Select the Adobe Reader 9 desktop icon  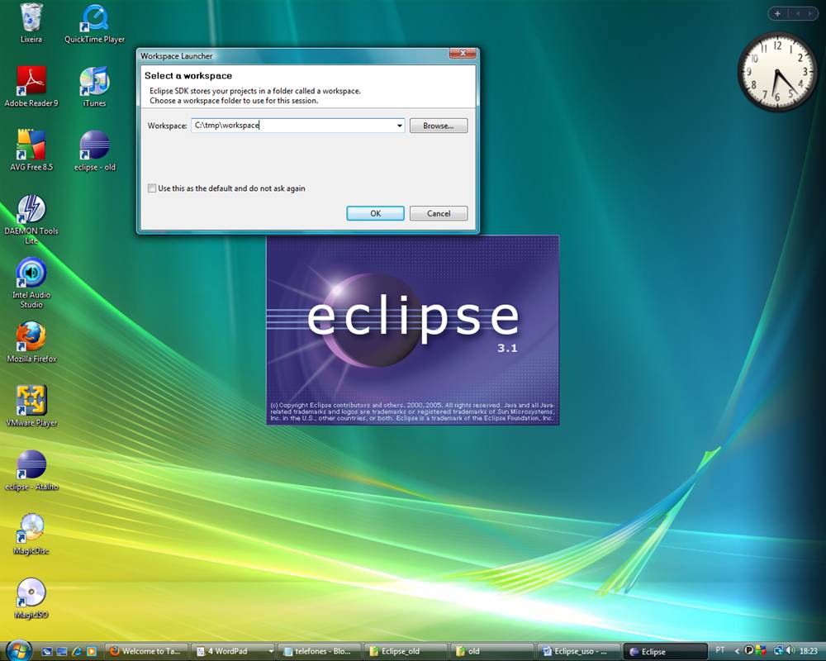[x=31, y=87]
